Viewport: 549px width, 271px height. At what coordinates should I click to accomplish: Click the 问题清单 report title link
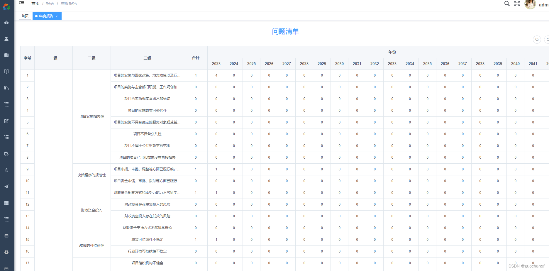coord(285,32)
